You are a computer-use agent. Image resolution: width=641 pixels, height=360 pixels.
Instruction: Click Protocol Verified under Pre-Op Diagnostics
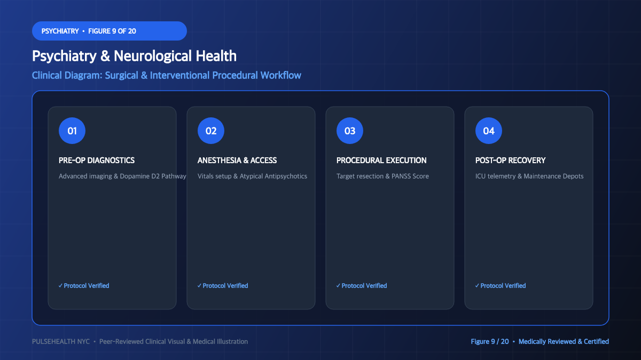pos(84,286)
